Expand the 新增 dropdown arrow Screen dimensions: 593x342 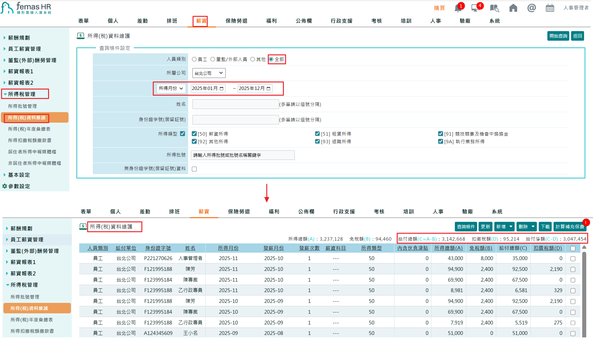click(x=510, y=226)
